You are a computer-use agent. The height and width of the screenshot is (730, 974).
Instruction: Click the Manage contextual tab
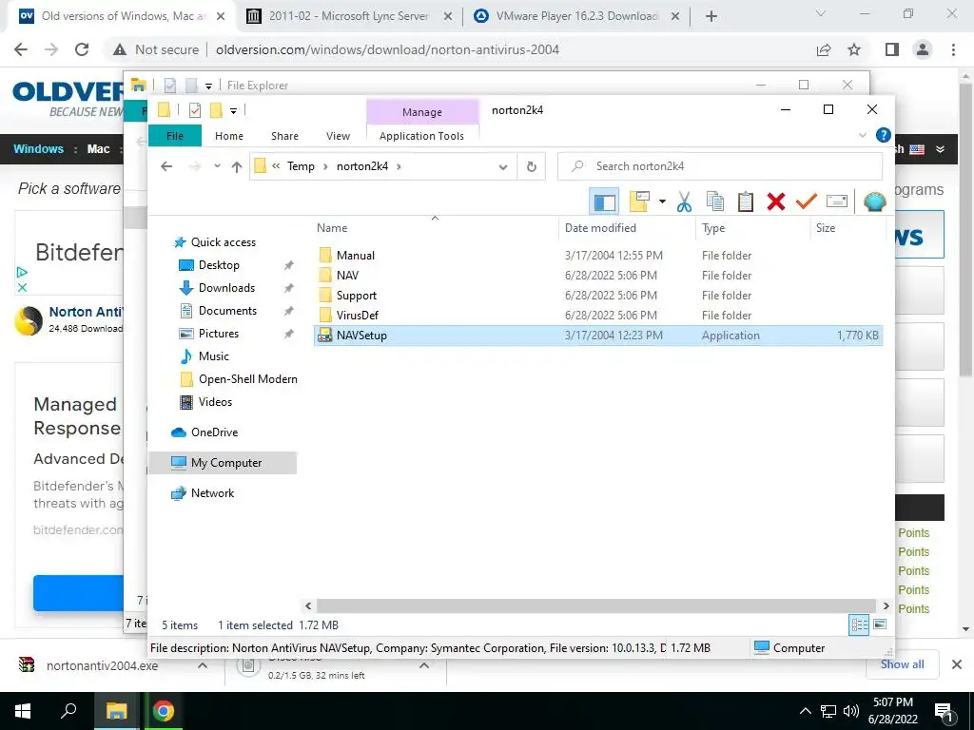click(422, 112)
